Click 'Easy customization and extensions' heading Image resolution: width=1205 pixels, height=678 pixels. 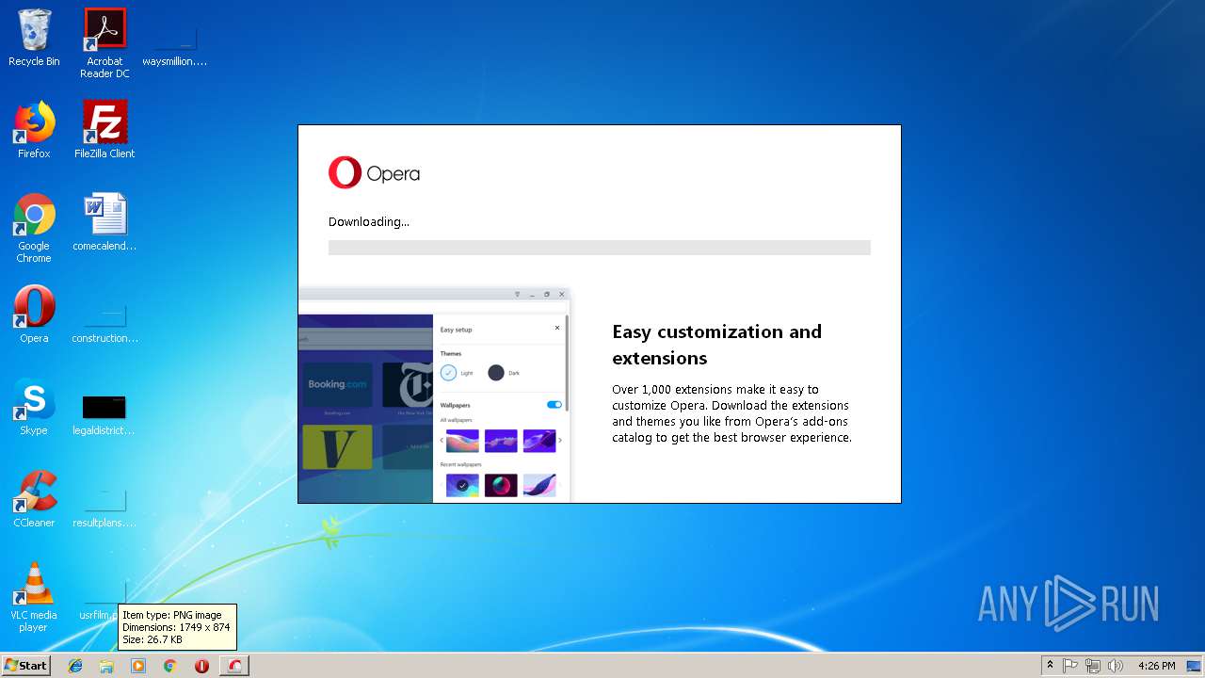point(717,345)
